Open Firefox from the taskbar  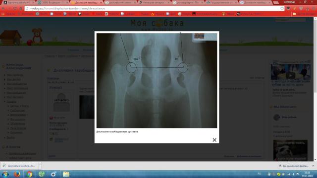point(17,174)
